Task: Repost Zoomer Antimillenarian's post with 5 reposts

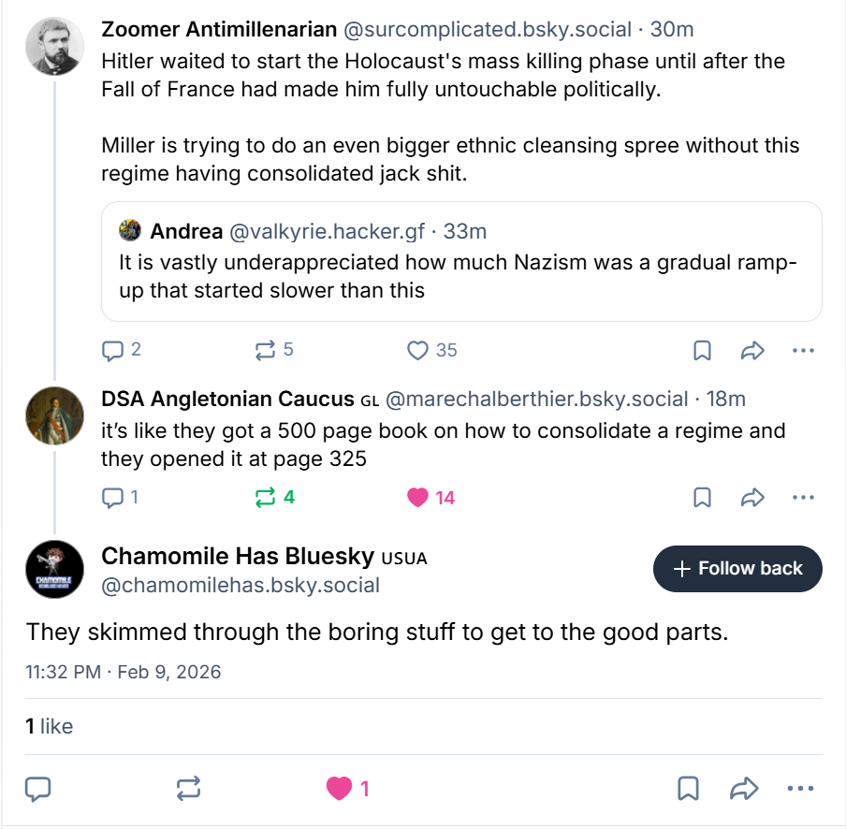Action: click(265, 350)
